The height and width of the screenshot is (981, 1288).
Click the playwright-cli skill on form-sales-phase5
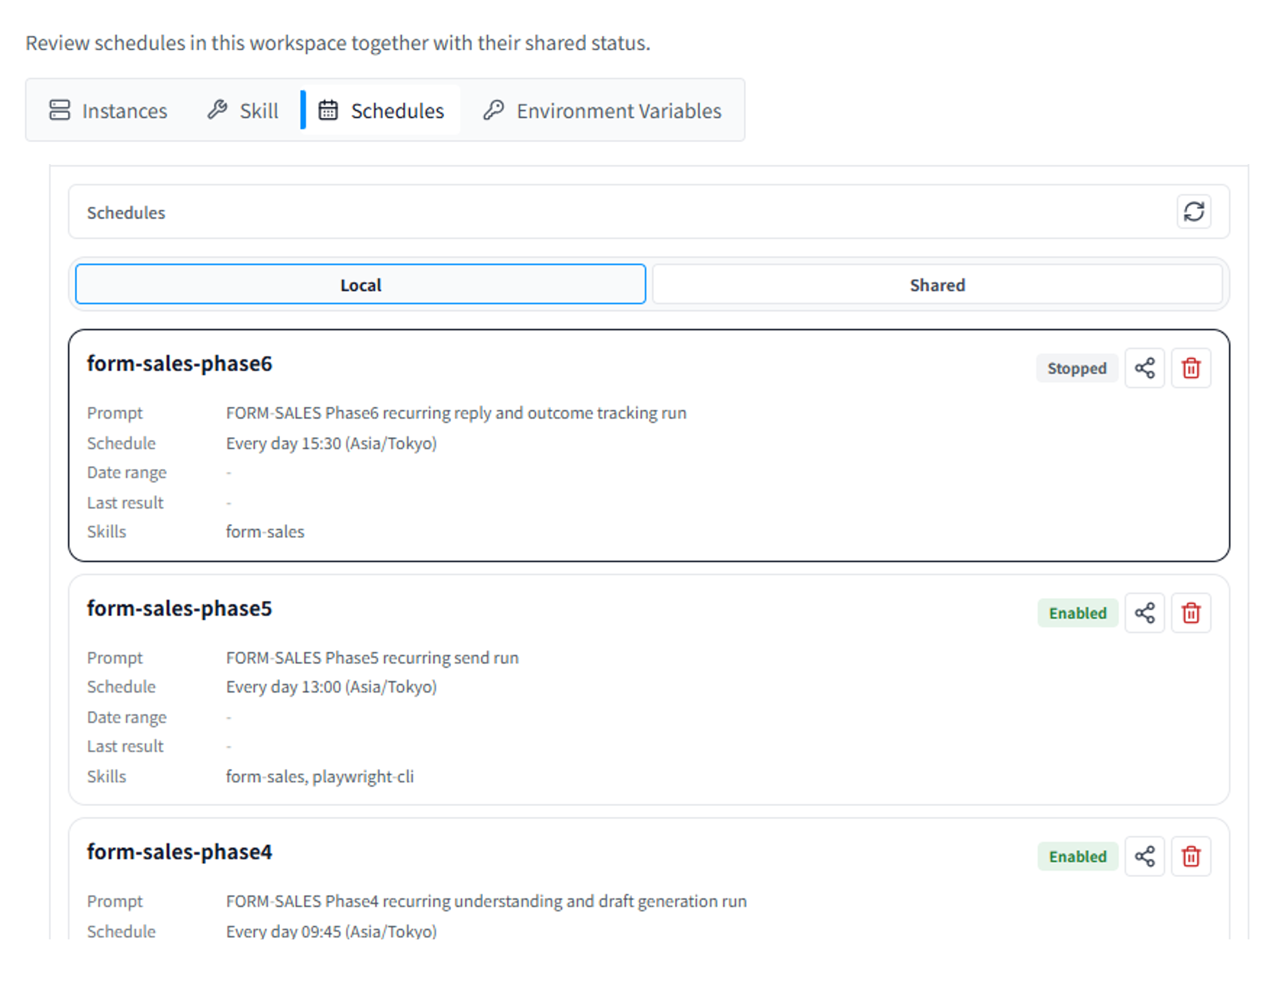(364, 776)
